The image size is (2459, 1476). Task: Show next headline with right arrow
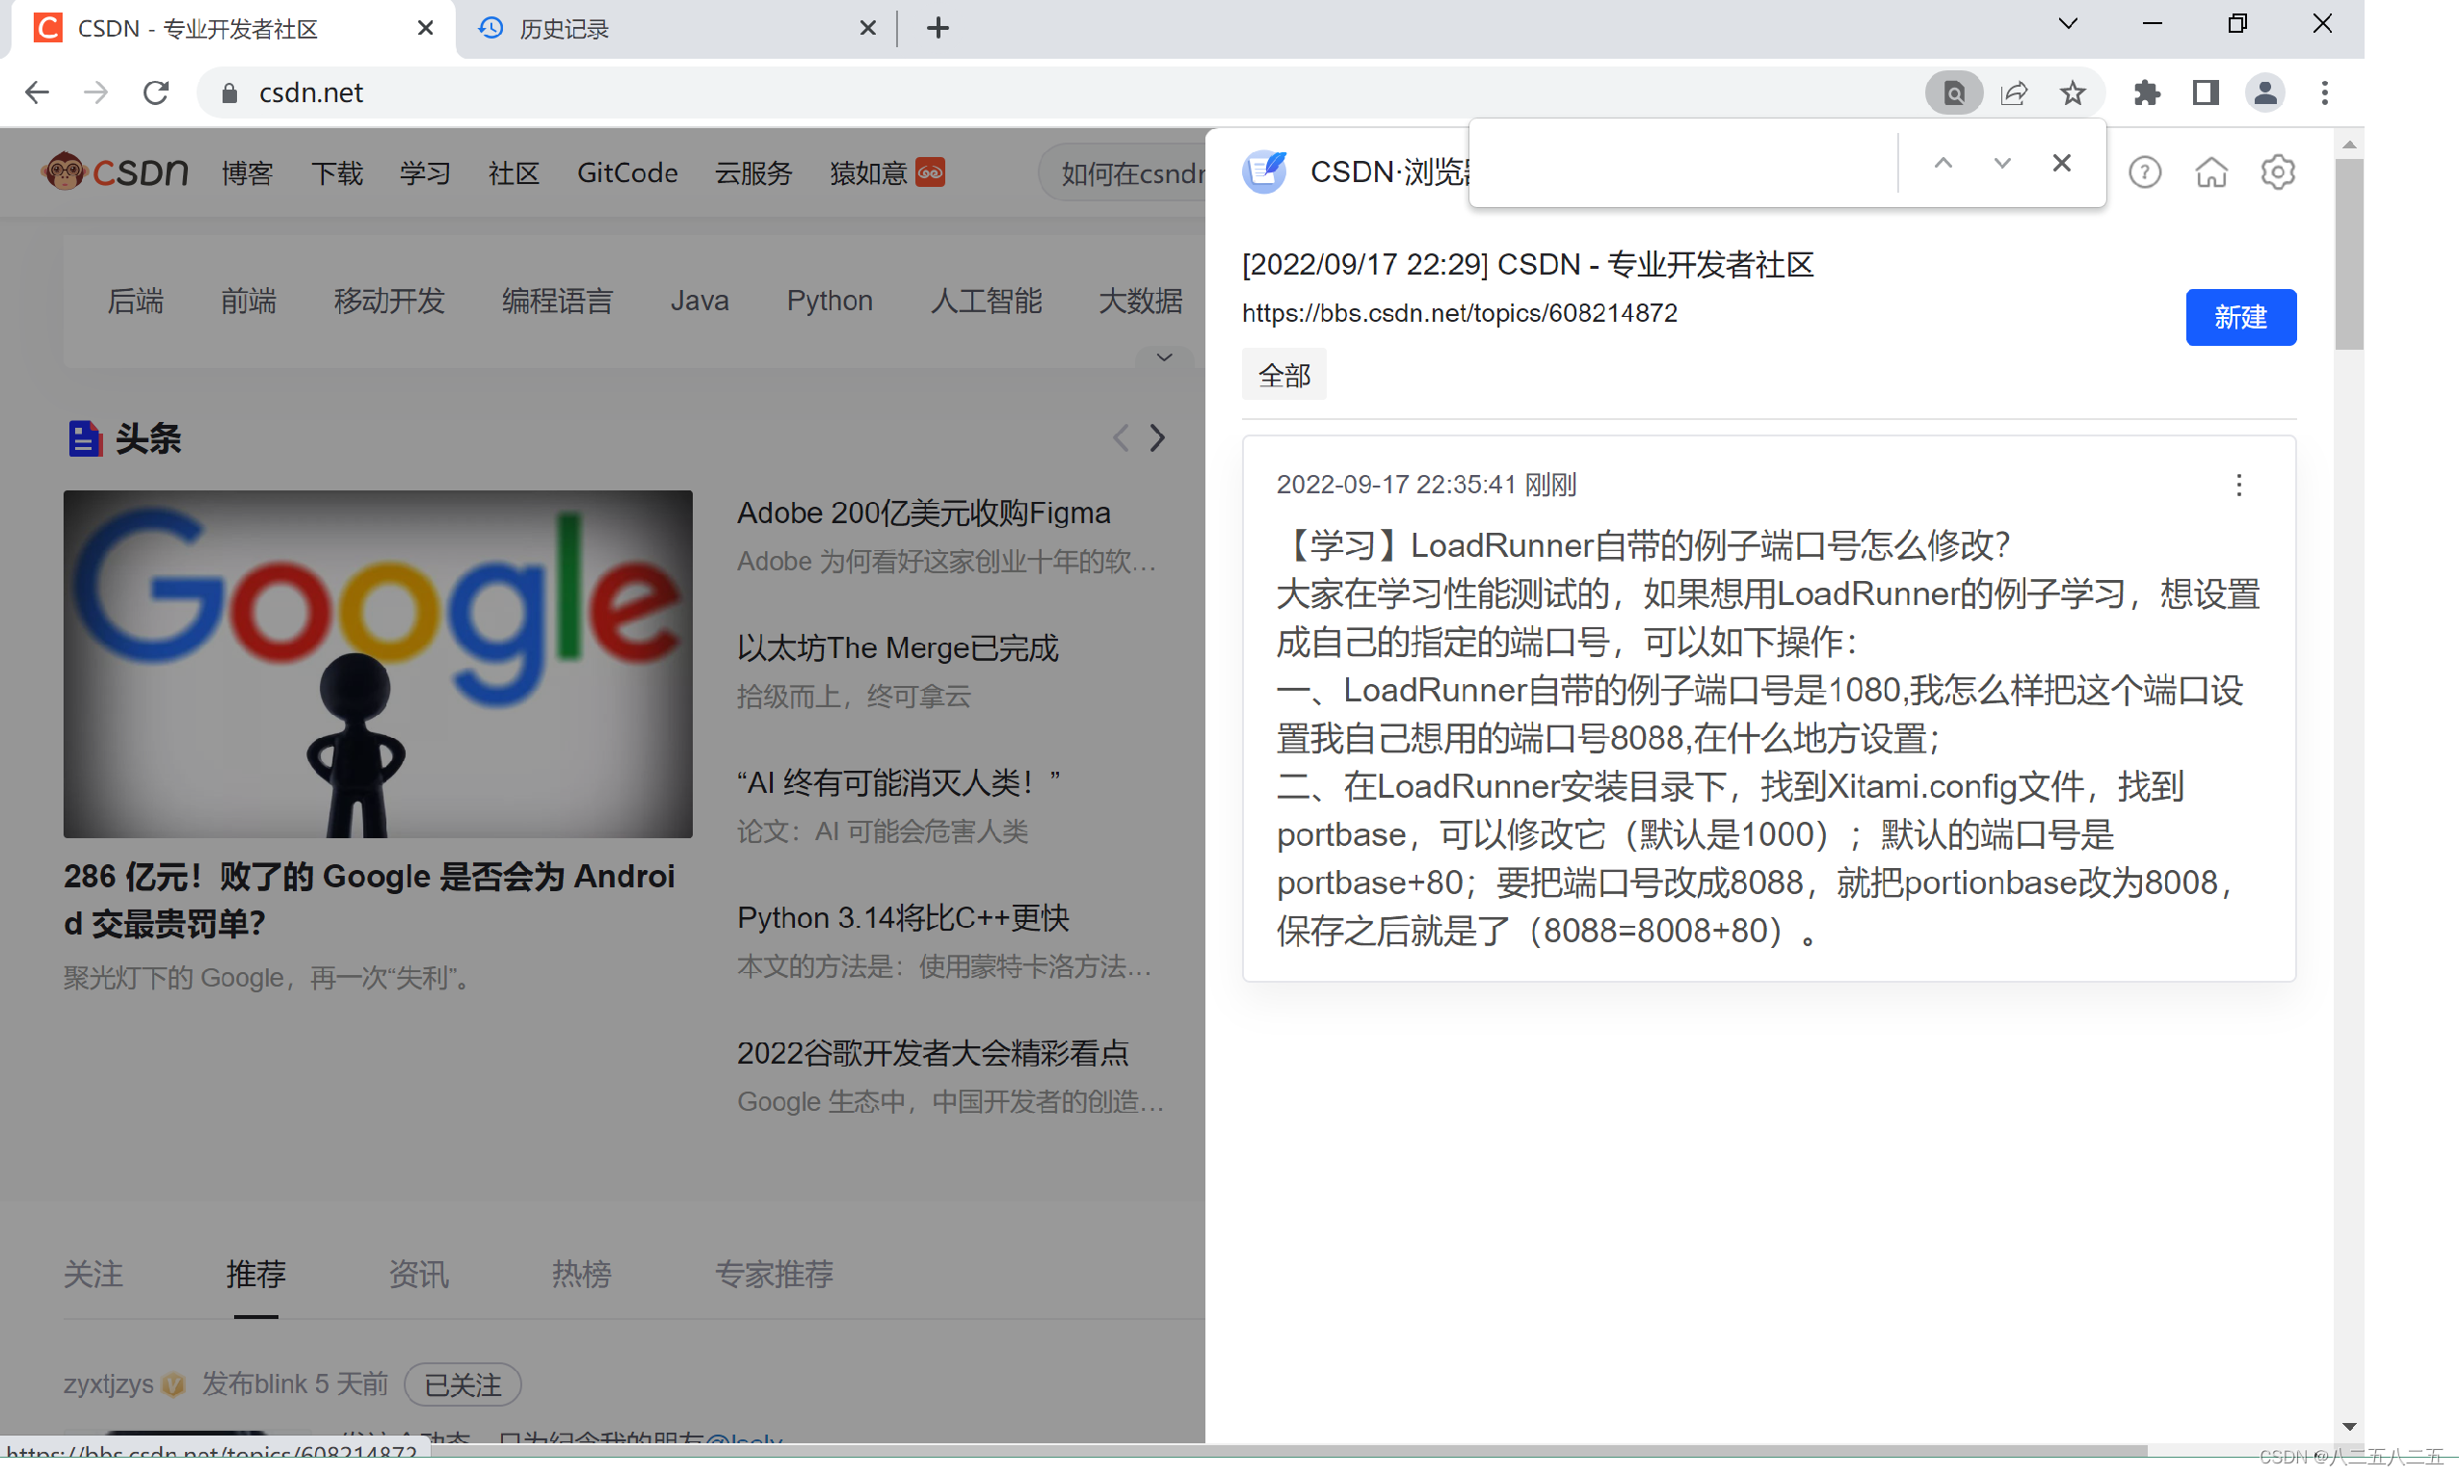[x=1157, y=438]
